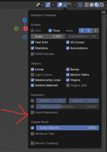Click the Color Opacity slider
Viewport: 107px width, 152px height.
pos(67,128)
